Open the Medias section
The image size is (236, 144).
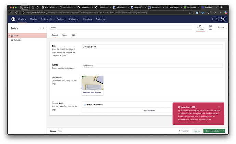pyautogui.click(x=34, y=19)
